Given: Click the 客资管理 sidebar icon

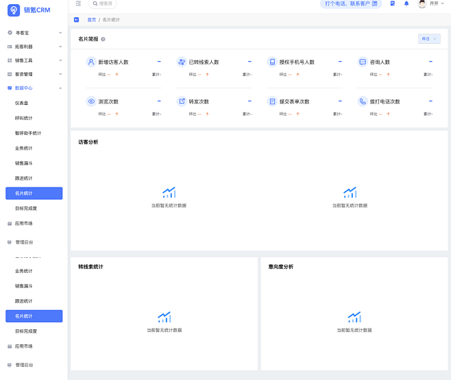Looking at the screenshot, I should click(x=10, y=74).
